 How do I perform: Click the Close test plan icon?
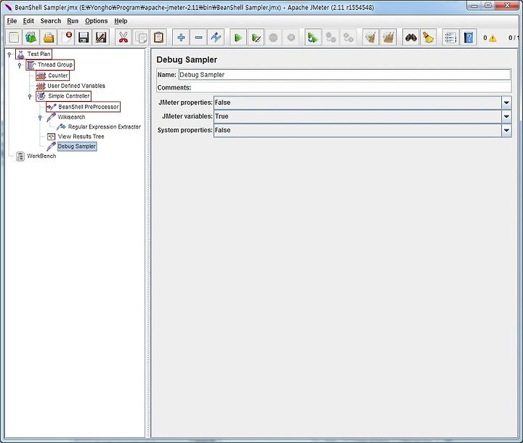point(66,37)
